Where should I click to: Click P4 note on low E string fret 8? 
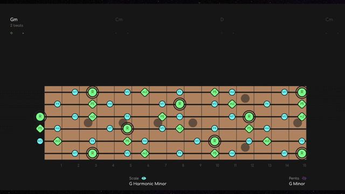[x=180, y=153]
